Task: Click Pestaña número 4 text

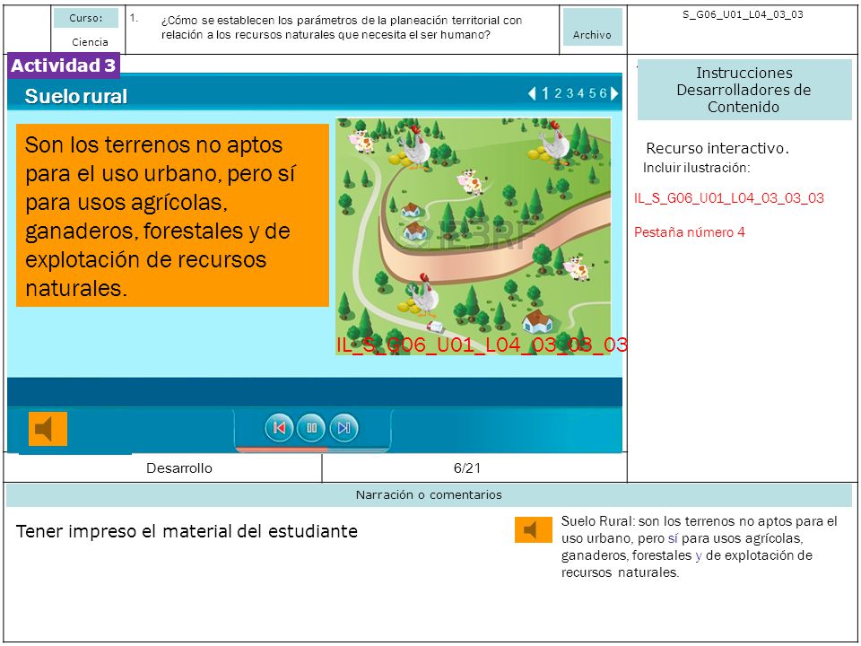Action: (x=689, y=232)
